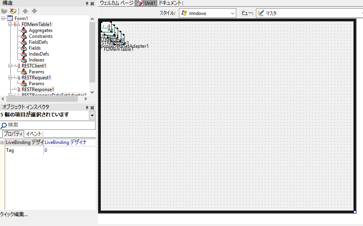Viewport: 363px width, 226px height.
Task: Collapse the RESTClient1 tree node
Action: [10, 65]
